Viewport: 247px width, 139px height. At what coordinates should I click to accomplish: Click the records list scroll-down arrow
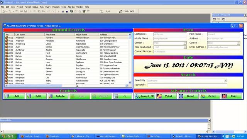click(130, 82)
